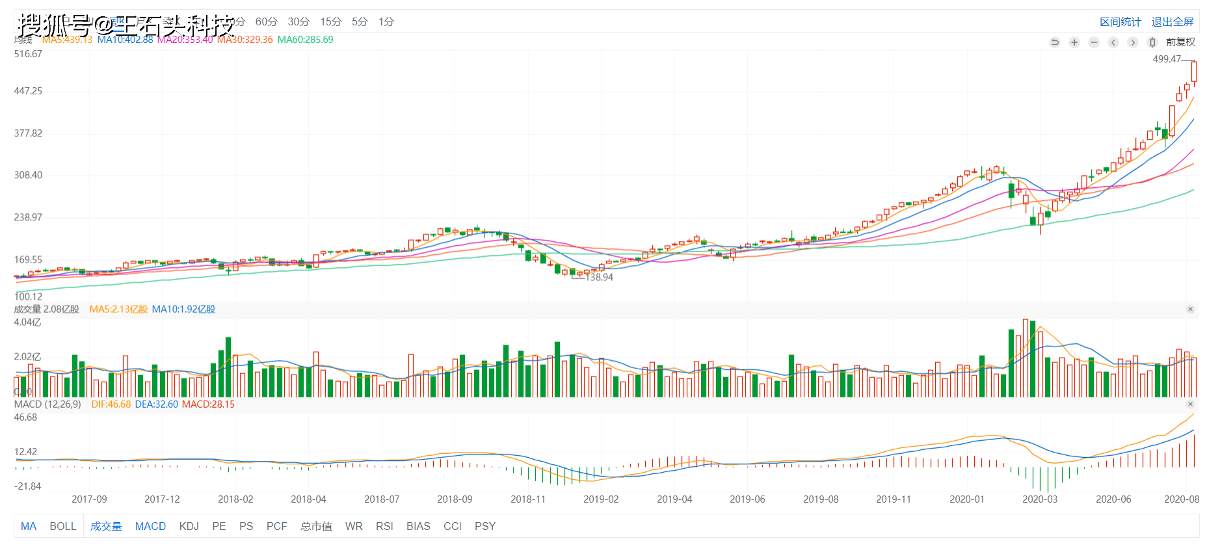Screen dimensions: 1207x554
Task: Click the MACD:28.15 value label
Action: (x=208, y=404)
